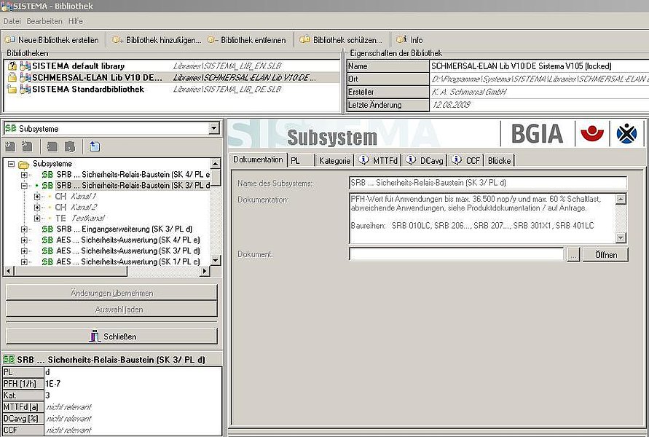Open the Subsysteme type dropdown
This screenshot has height=437, width=649.
pos(213,129)
